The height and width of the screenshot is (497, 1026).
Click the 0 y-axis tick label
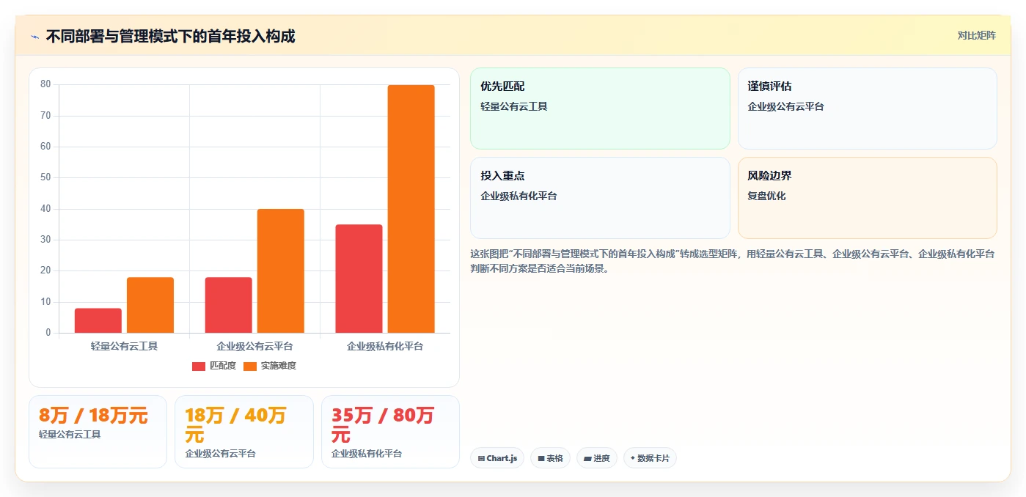pos(48,333)
